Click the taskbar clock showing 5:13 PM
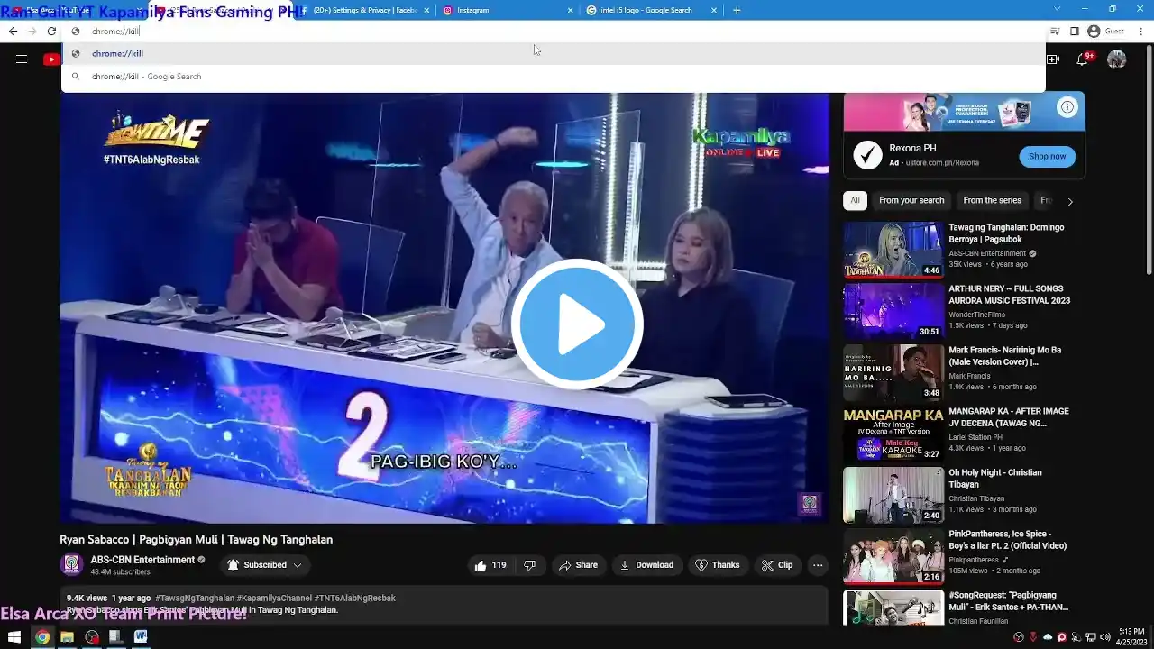The width and height of the screenshot is (1154, 649). pos(1131,636)
